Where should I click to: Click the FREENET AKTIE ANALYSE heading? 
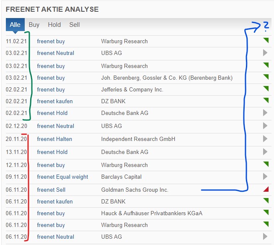(x=52, y=10)
